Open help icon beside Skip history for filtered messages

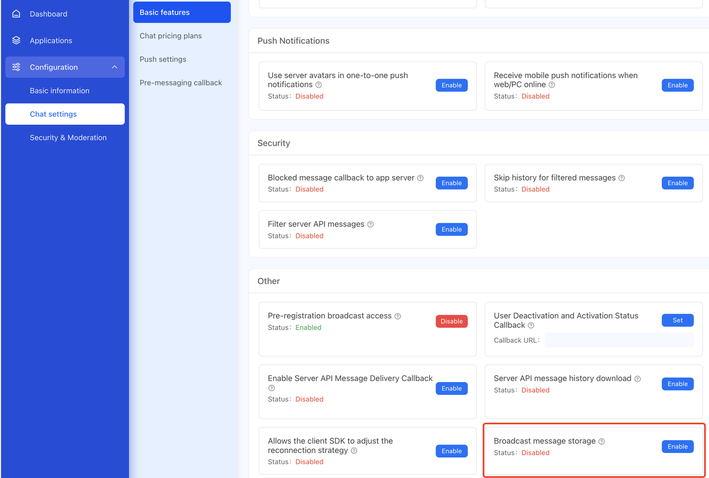pyautogui.click(x=621, y=178)
